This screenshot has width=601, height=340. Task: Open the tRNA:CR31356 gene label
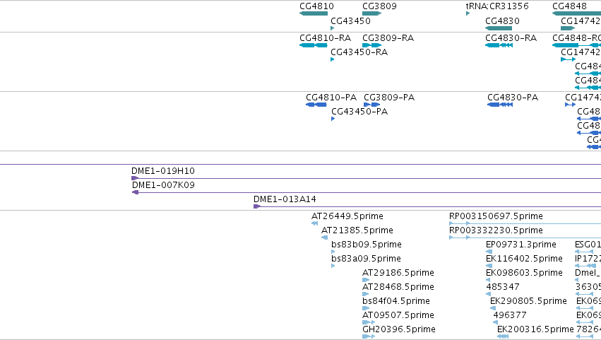tap(497, 6)
